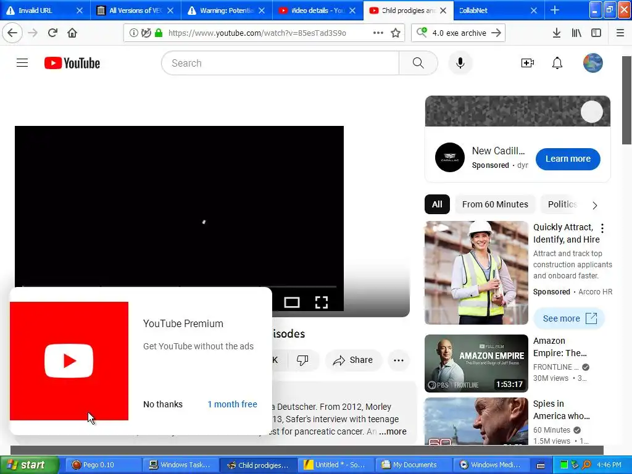This screenshot has height=474, width=632.
Task: Open more actions menu beside Share
Action: click(x=398, y=360)
